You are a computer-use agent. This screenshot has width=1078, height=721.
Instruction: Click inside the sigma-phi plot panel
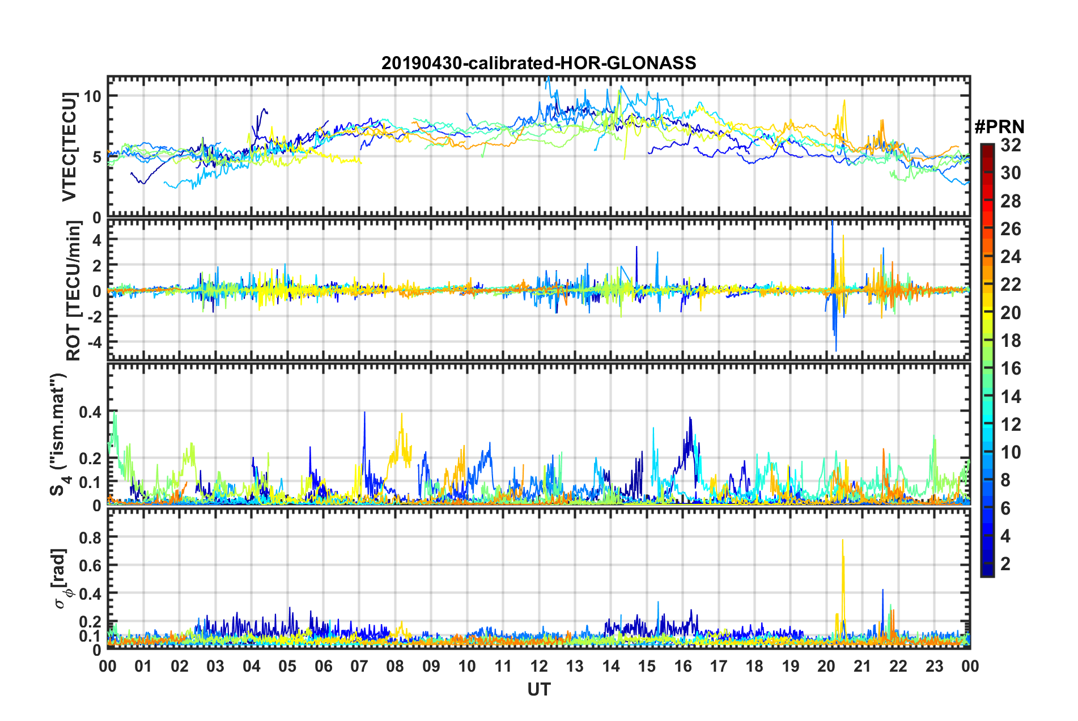pyautogui.click(x=538, y=579)
